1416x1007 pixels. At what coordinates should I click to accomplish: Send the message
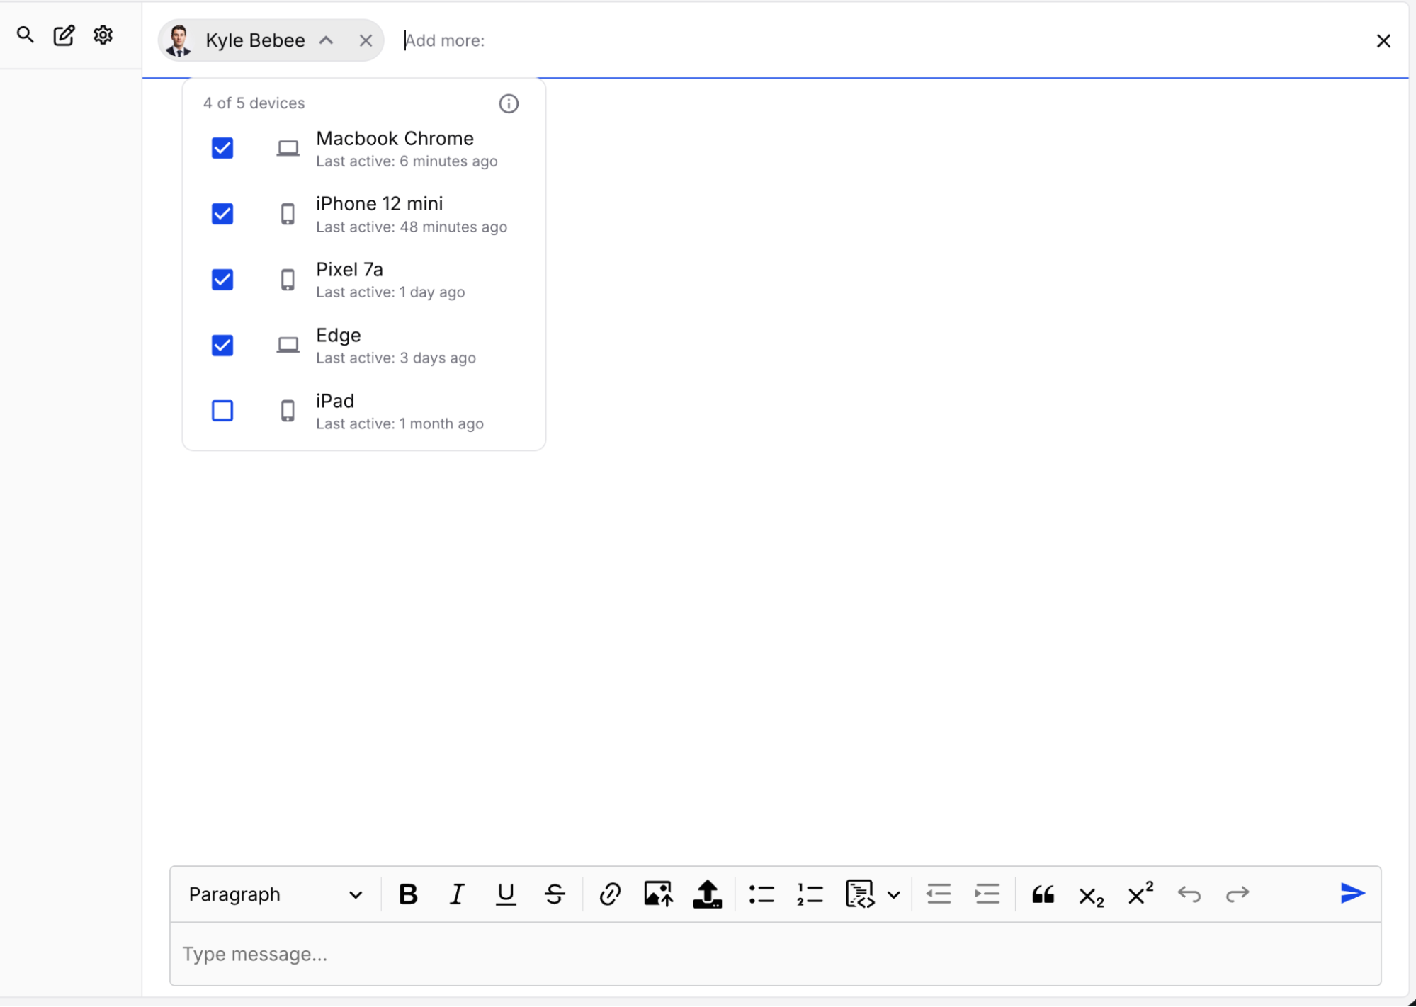[x=1352, y=894]
